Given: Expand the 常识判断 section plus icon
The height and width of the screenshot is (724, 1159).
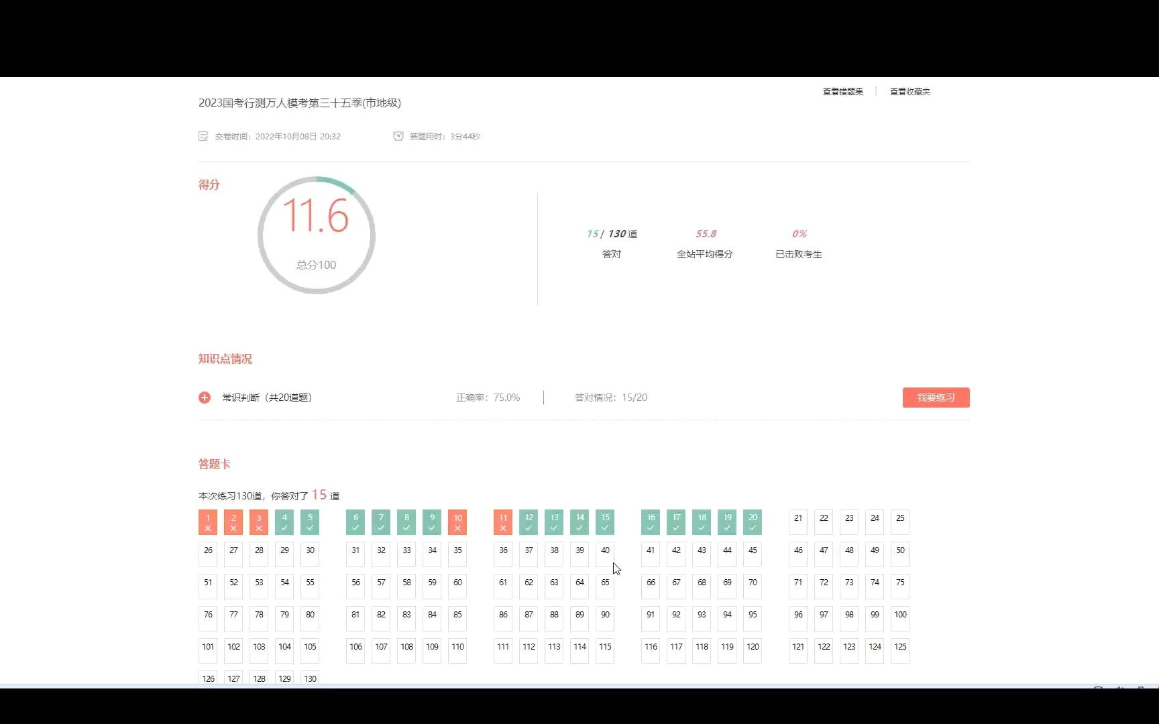Looking at the screenshot, I should coord(205,398).
